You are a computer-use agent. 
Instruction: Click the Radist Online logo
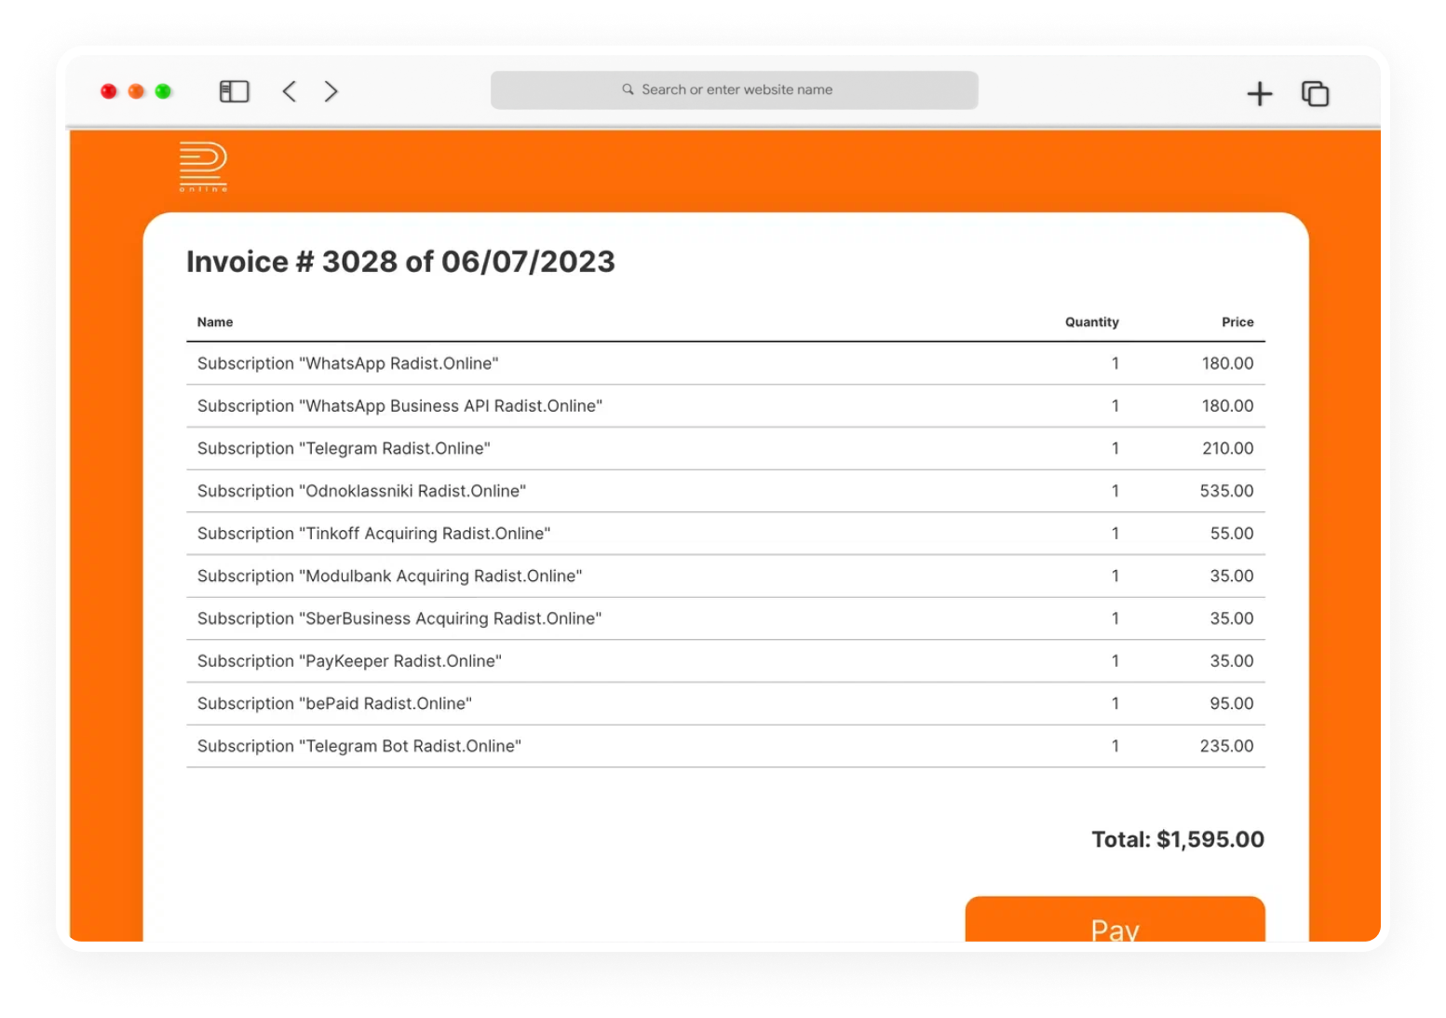tap(203, 167)
